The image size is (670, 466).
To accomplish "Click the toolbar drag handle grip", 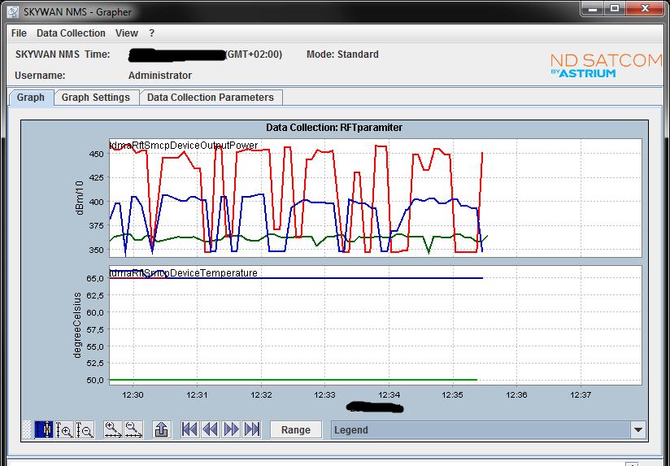I will [x=27, y=429].
